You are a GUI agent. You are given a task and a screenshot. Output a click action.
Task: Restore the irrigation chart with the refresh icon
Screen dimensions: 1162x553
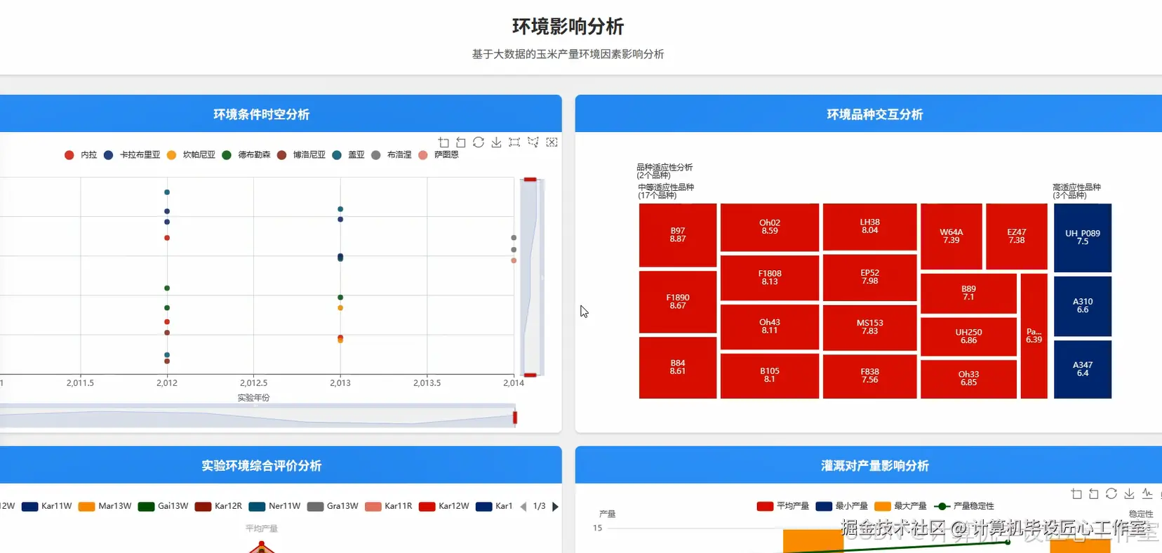(x=1111, y=494)
